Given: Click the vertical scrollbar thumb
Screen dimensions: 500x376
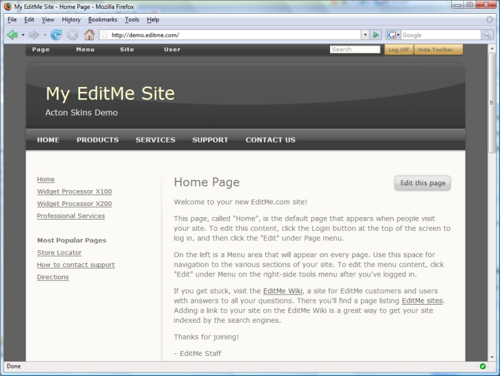Looking at the screenshot, I should 492,103.
